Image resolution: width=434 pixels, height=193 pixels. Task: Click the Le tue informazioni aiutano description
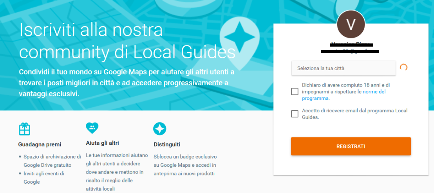(117, 172)
